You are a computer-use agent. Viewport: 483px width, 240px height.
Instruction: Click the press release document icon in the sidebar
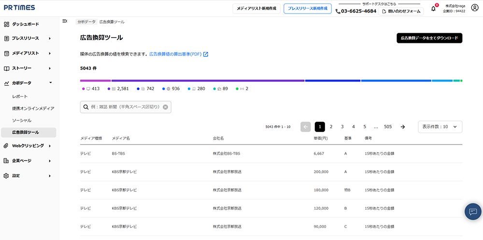point(6,39)
